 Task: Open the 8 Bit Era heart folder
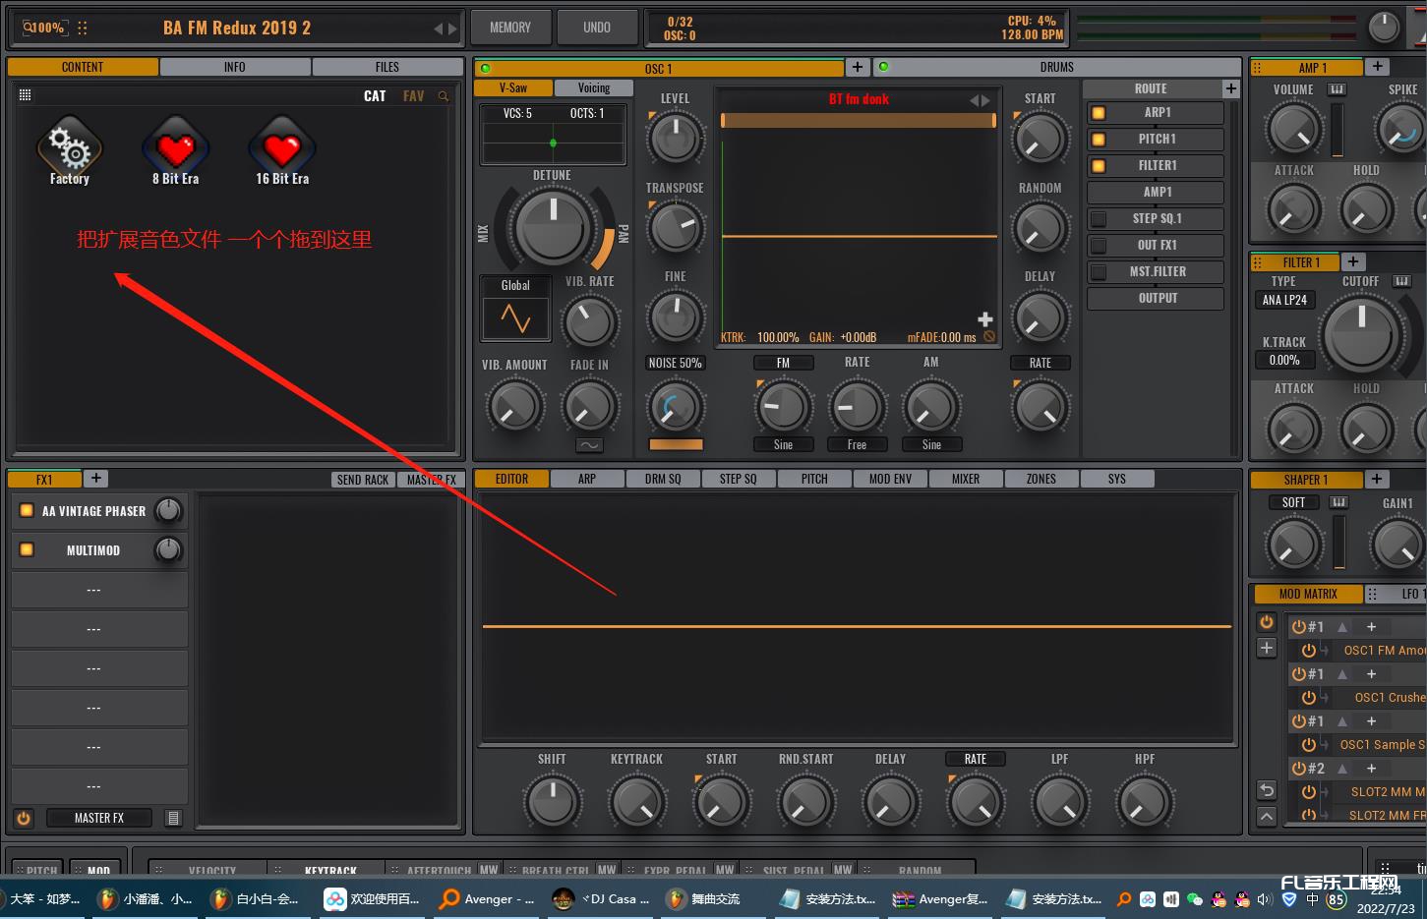(175, 149)
